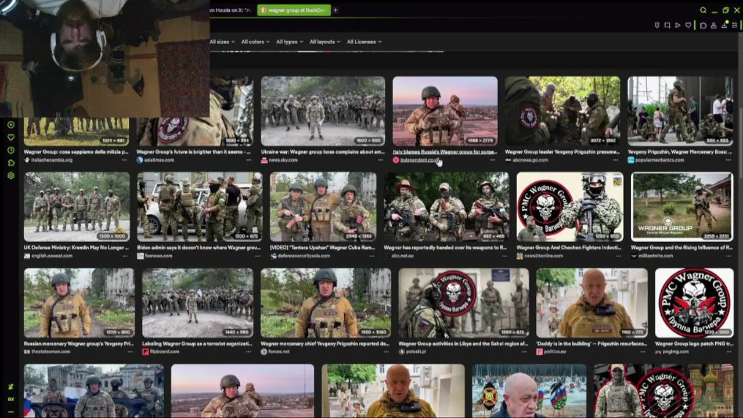Open the flipboard.com 1440 × 960 thumbnail
743x418 pixels.
(197, 302)
